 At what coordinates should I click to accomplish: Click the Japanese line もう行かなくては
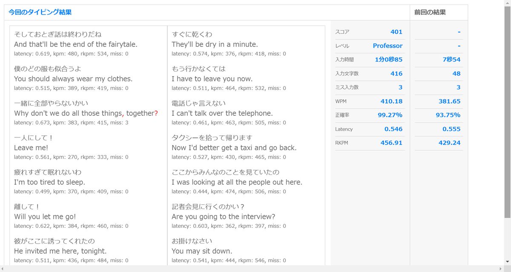[199, 69]
